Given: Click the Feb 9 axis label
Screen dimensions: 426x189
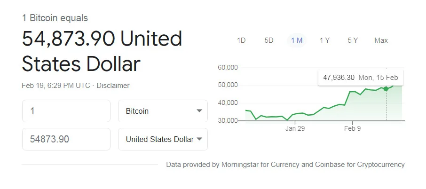Looking at the screenshot, I should [x=352, y=128].
